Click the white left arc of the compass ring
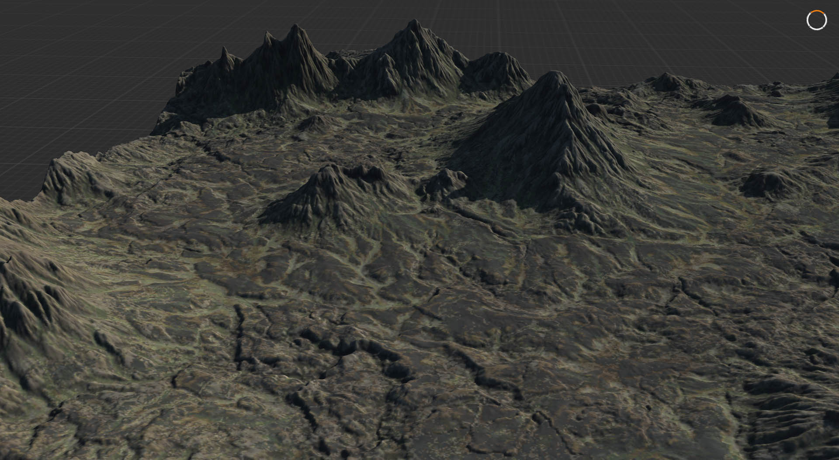Screen dimensions: 839x460 (x=808, y=21)
